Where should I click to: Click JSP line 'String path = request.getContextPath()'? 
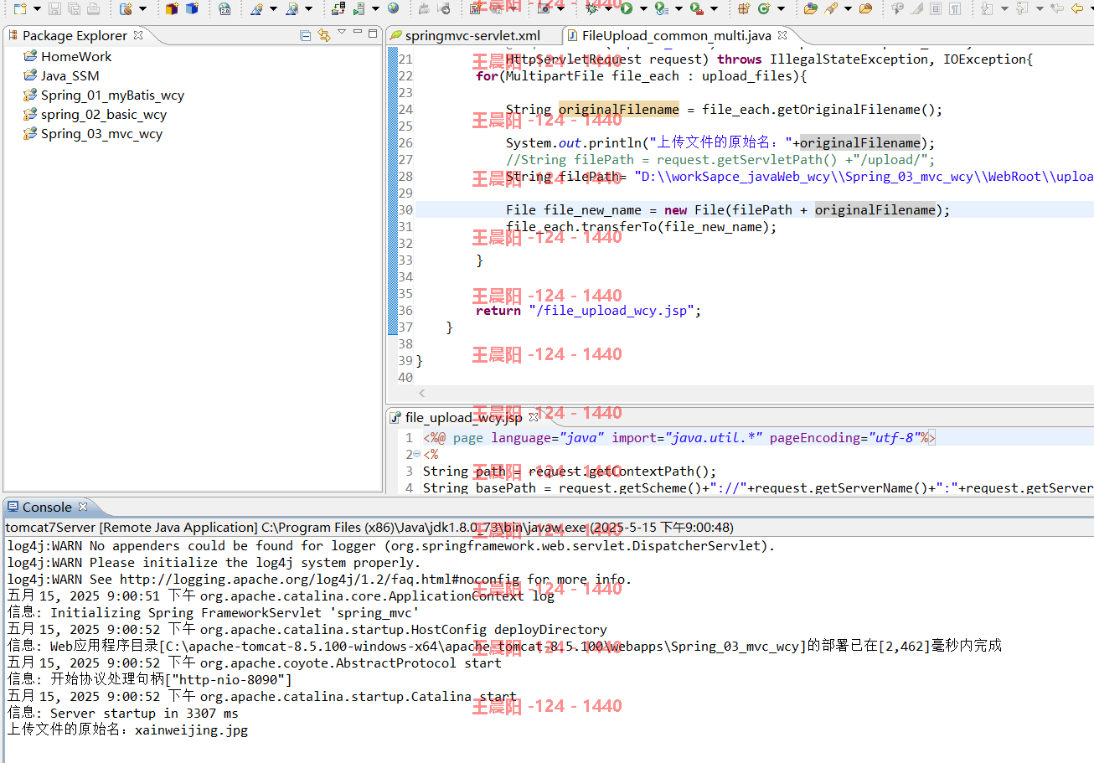click(x=570, y=472)
